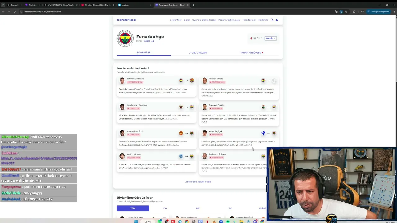Click DAHA FAZLA on Dominik Livaković card
Viewport: 397px width, 223px height.
(x=181, y=92)
